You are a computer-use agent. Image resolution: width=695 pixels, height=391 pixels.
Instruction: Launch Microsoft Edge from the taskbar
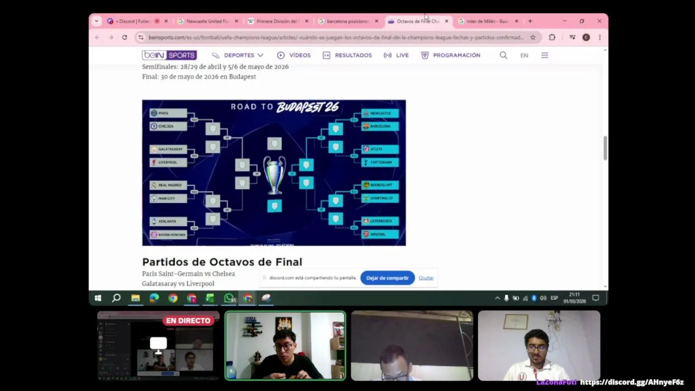tap(154, 298)
